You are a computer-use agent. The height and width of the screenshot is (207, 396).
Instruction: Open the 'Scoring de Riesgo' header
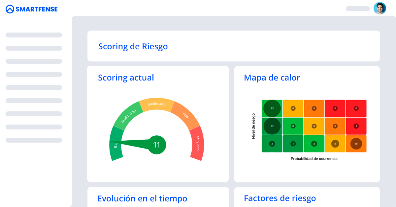(x=133, y=46)
